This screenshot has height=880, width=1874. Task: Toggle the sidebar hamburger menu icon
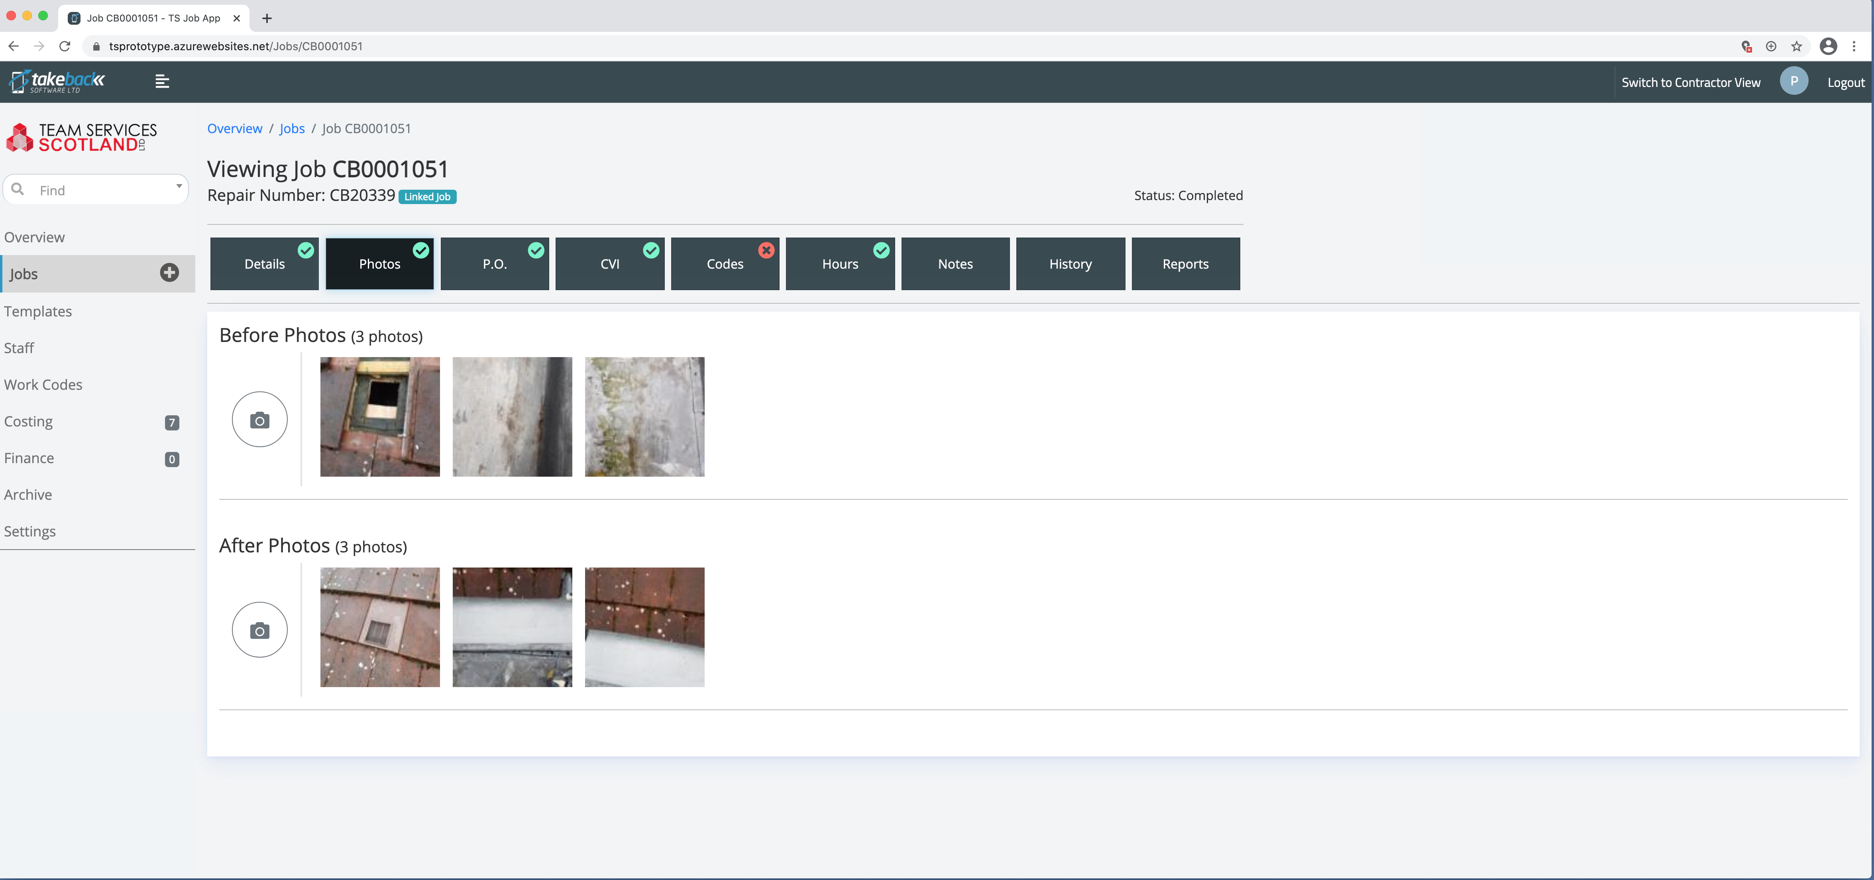tap(162, 81)
